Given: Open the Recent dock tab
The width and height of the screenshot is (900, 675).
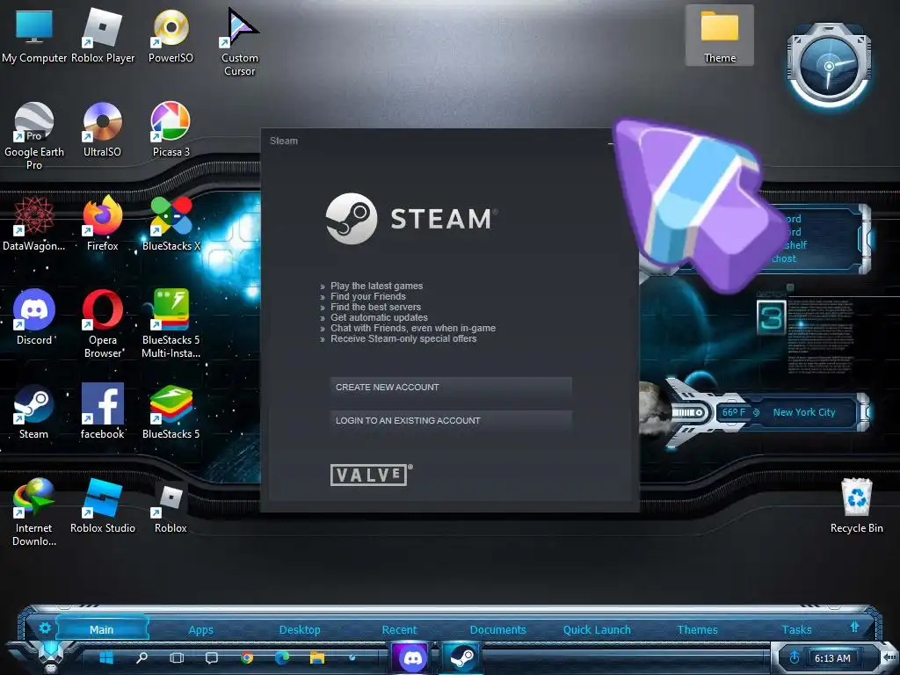Looking at the screenshot, I should [x=400, y=629].
